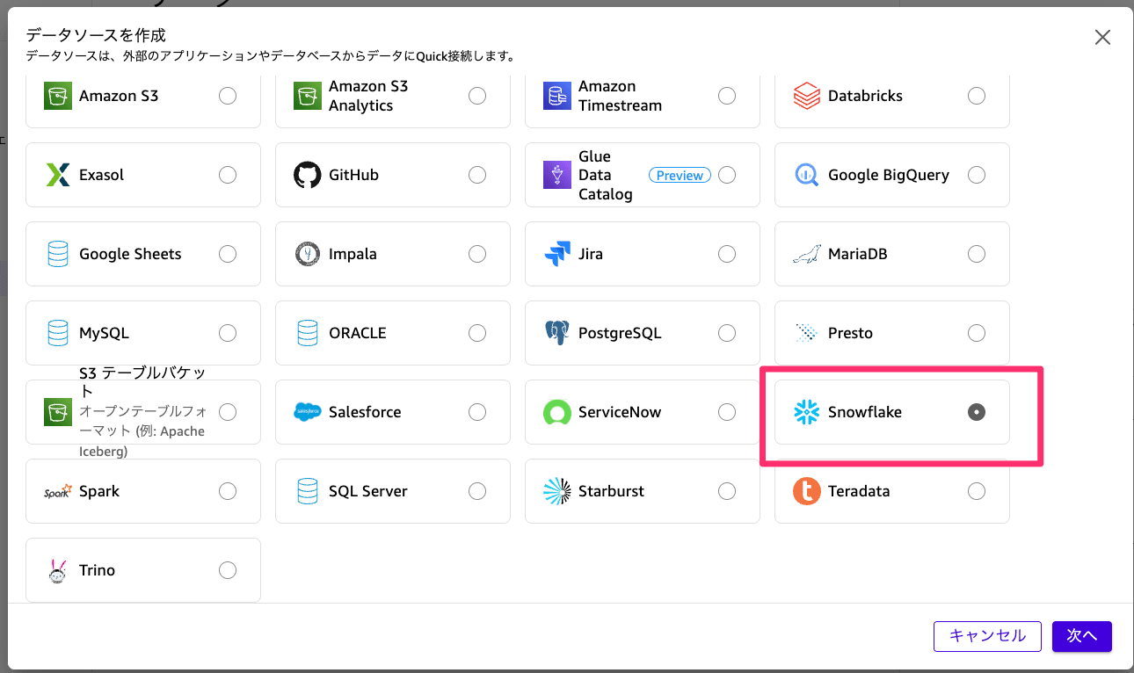Select the Jira radio button
The width and height of the screenshot is (1134, 673).
point(727,254)
